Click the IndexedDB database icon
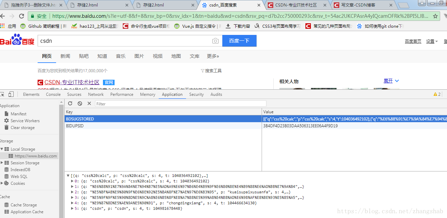Screen dimensions: 447x218 [x=6, y=169]
